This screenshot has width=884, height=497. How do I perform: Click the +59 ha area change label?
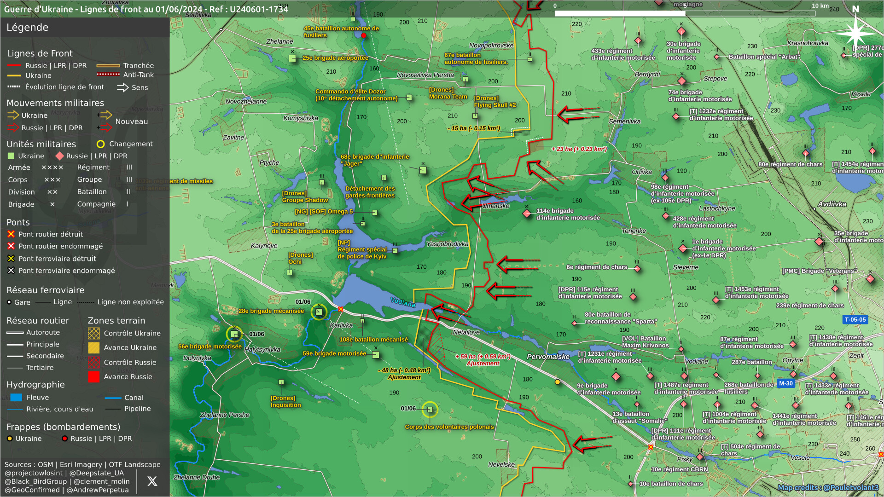coord(483,357)
